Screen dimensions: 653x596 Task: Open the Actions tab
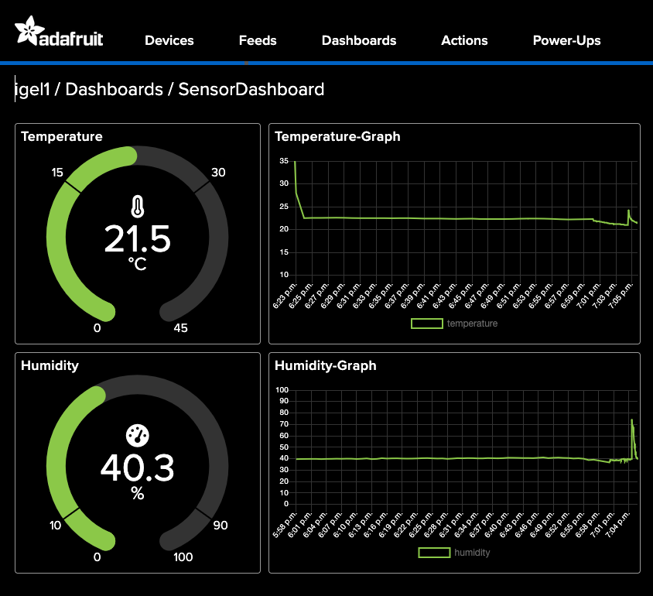(464, 40)
